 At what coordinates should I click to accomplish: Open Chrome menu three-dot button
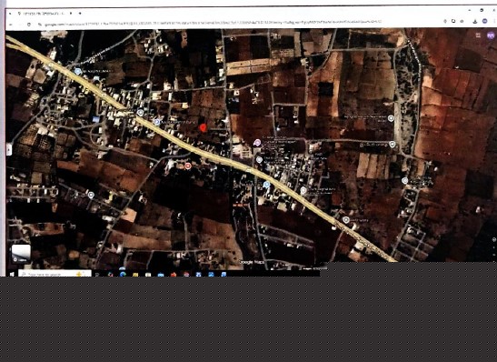[494, 21]
